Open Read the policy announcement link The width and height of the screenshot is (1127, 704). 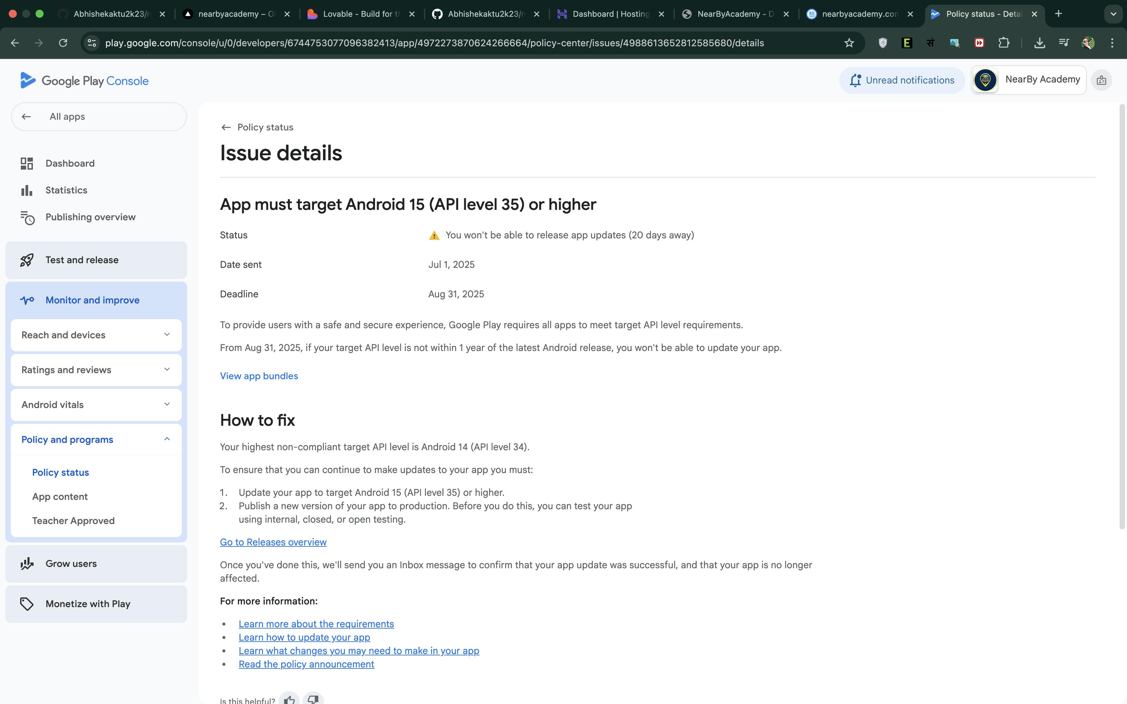(x=306, y=664)
